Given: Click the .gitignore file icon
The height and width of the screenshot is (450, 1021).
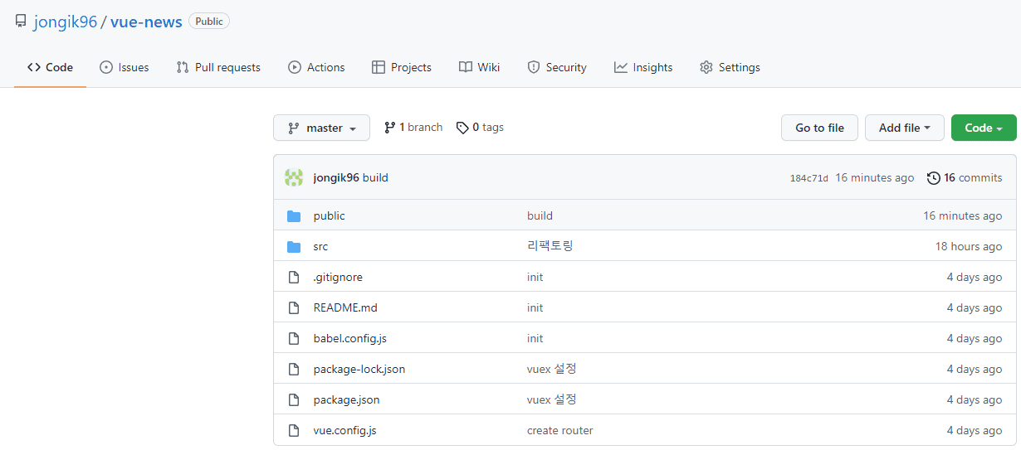Looking at the screenshot, I should pyautogui.click(x=294, y=278).
